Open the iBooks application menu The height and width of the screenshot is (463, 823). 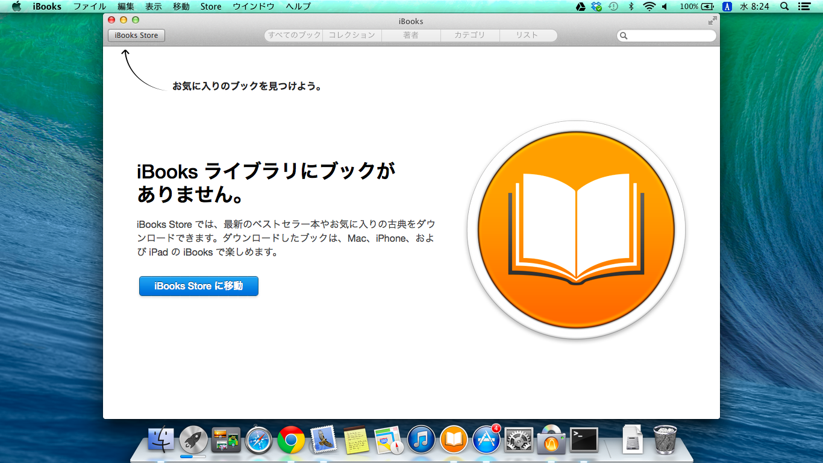[47, 7]
